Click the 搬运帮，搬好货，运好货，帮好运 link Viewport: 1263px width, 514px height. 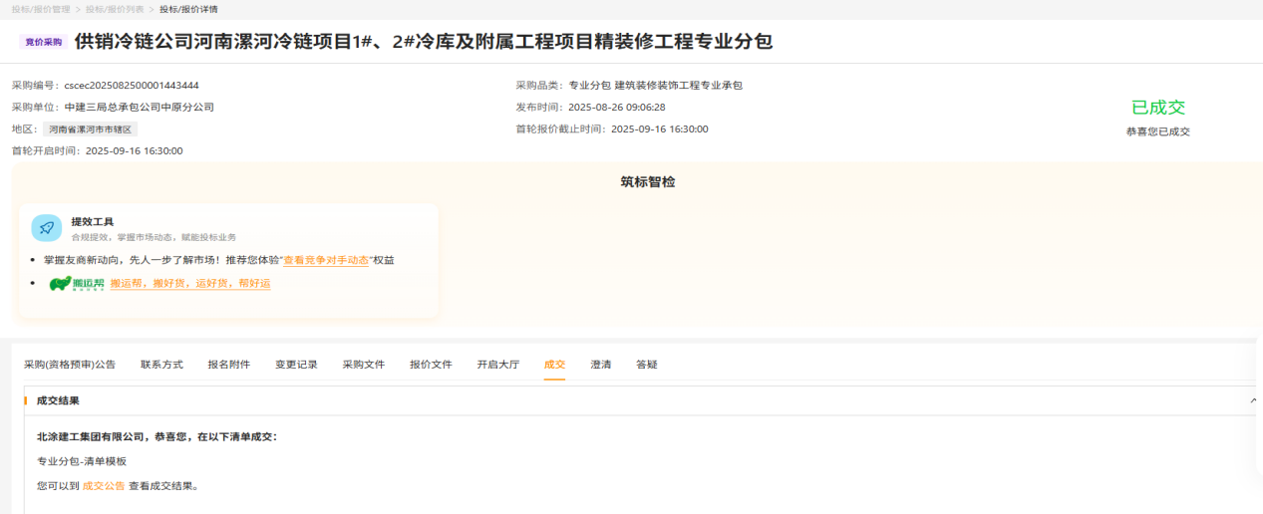[x=189, y=284]
